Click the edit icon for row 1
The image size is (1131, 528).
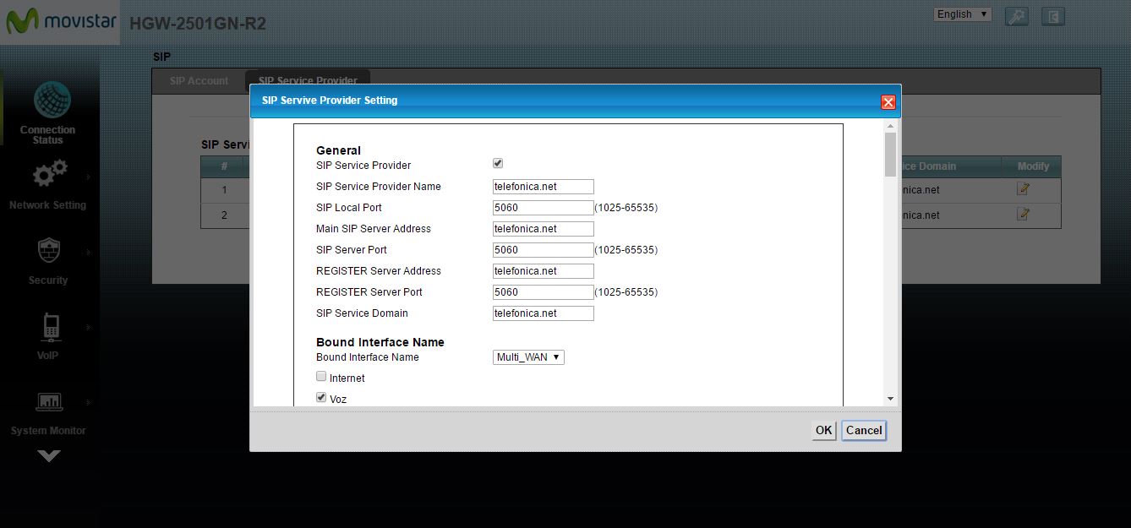point(1023,189)
